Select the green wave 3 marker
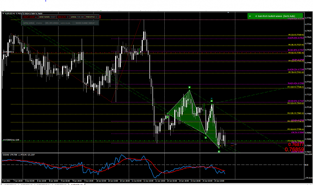Image resolution: width=313 pixels, height=185 pixels. coord(206,137)
